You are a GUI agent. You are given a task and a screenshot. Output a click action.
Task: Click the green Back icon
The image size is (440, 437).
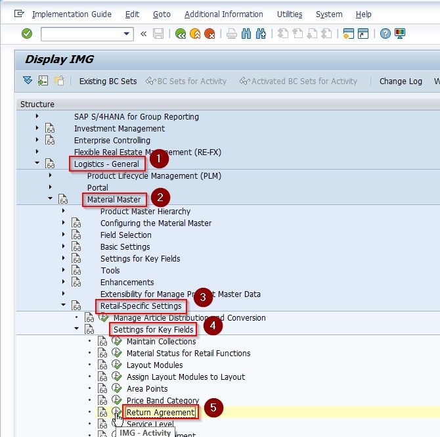181,34
